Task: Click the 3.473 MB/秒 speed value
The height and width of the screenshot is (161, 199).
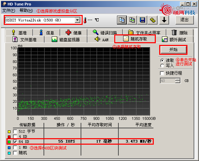Action: pyautogui.click(x=138, y=141)
